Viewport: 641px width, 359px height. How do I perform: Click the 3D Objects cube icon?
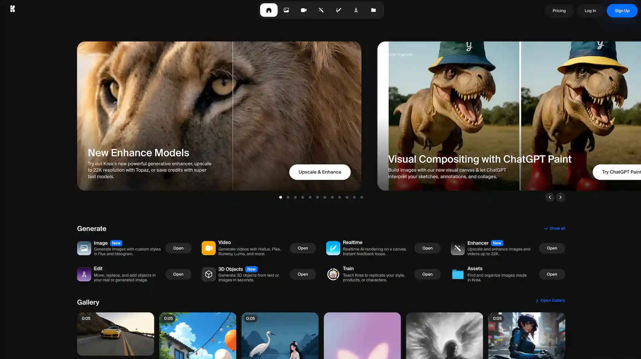[209, 274]
